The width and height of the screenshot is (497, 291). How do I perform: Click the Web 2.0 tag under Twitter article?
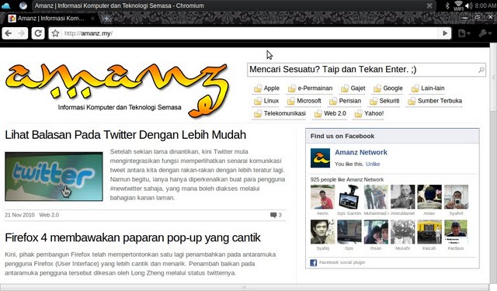[x=49, y=215]
